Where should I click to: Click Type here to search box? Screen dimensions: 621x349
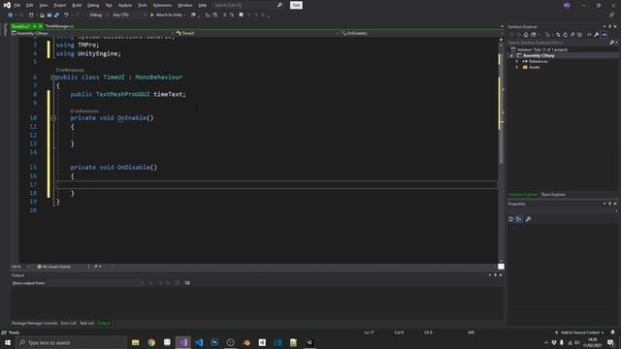pos(72,342)
